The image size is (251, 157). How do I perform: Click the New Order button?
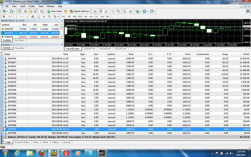pyautogui.click(x=55, y=11)
